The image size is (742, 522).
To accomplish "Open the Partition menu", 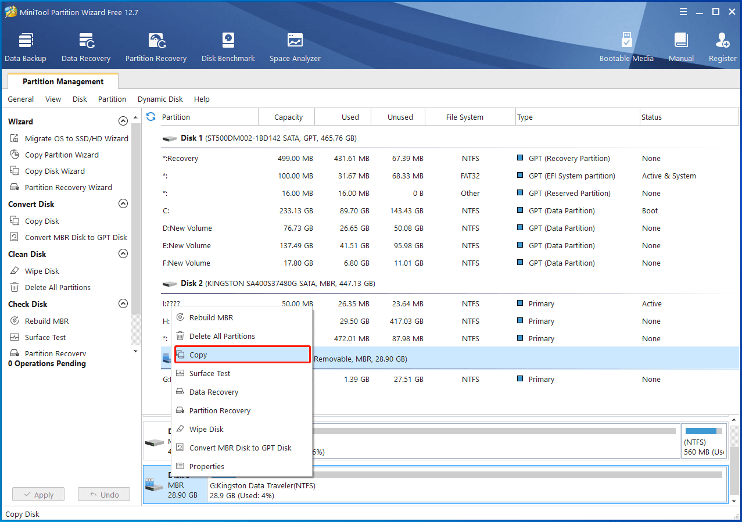I will (112, 99).
